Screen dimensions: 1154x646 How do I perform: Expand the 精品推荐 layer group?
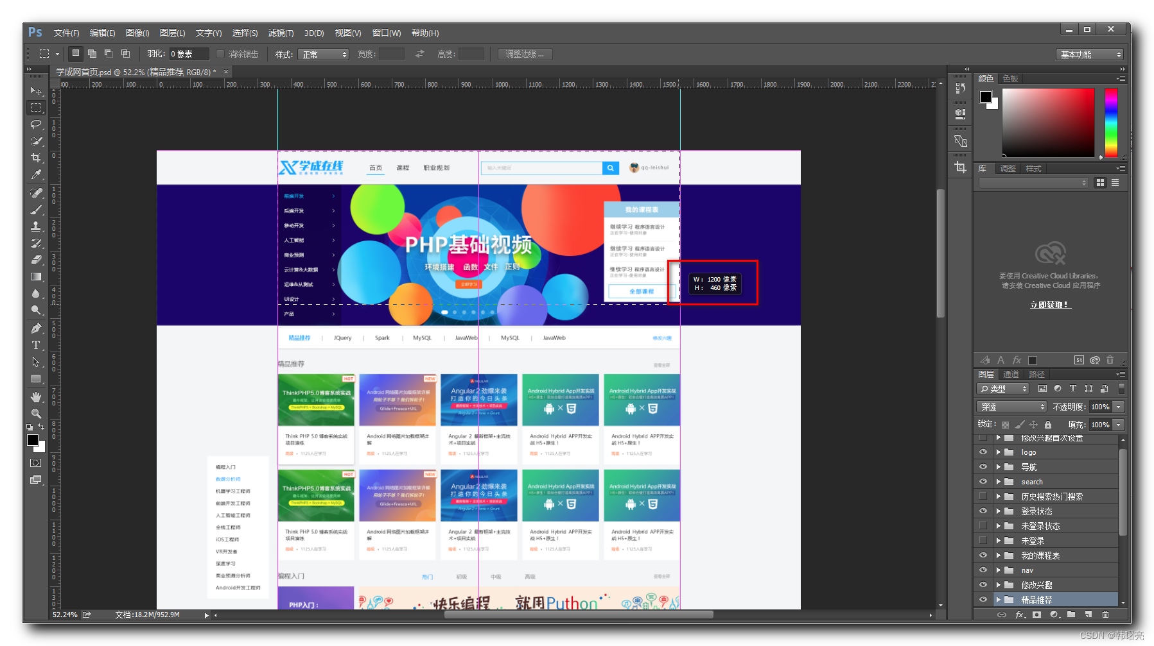pyautogui.click(x=999, y=600)
